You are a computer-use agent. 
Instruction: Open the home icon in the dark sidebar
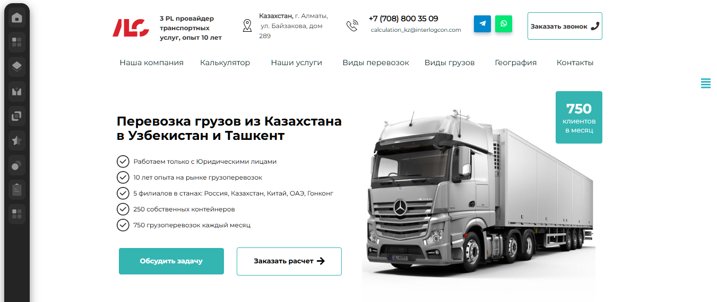[x=17, y=18]
